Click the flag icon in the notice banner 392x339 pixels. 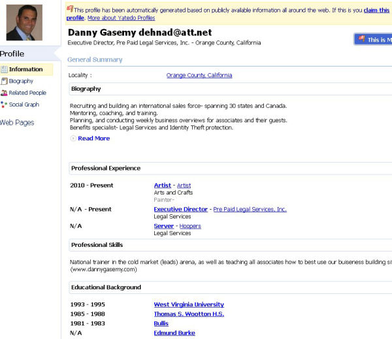[70, 9]
